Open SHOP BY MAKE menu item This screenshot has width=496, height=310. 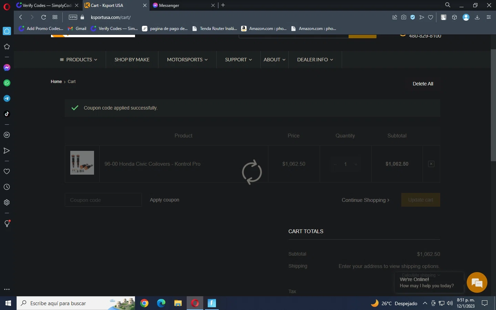[132, 60]
